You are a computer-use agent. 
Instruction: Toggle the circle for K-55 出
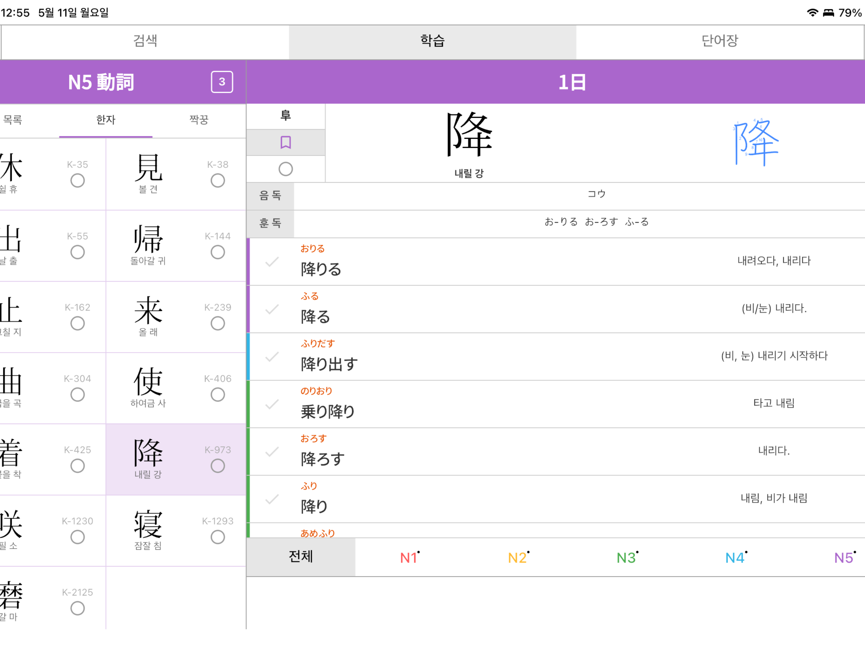[x=77, y=252]
